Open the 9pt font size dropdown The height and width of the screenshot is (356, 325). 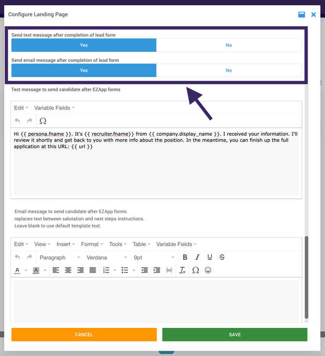coord(153,258)
